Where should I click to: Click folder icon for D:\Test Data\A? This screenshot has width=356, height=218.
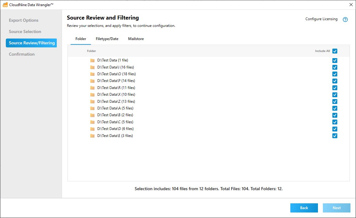pos(92,108)
